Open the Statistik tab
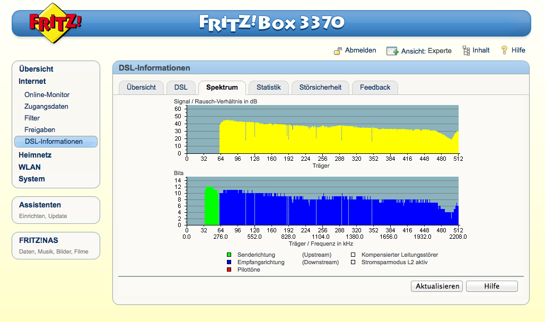Image resolution: width=545 pixels, height=322 pixels. [268, 88]
